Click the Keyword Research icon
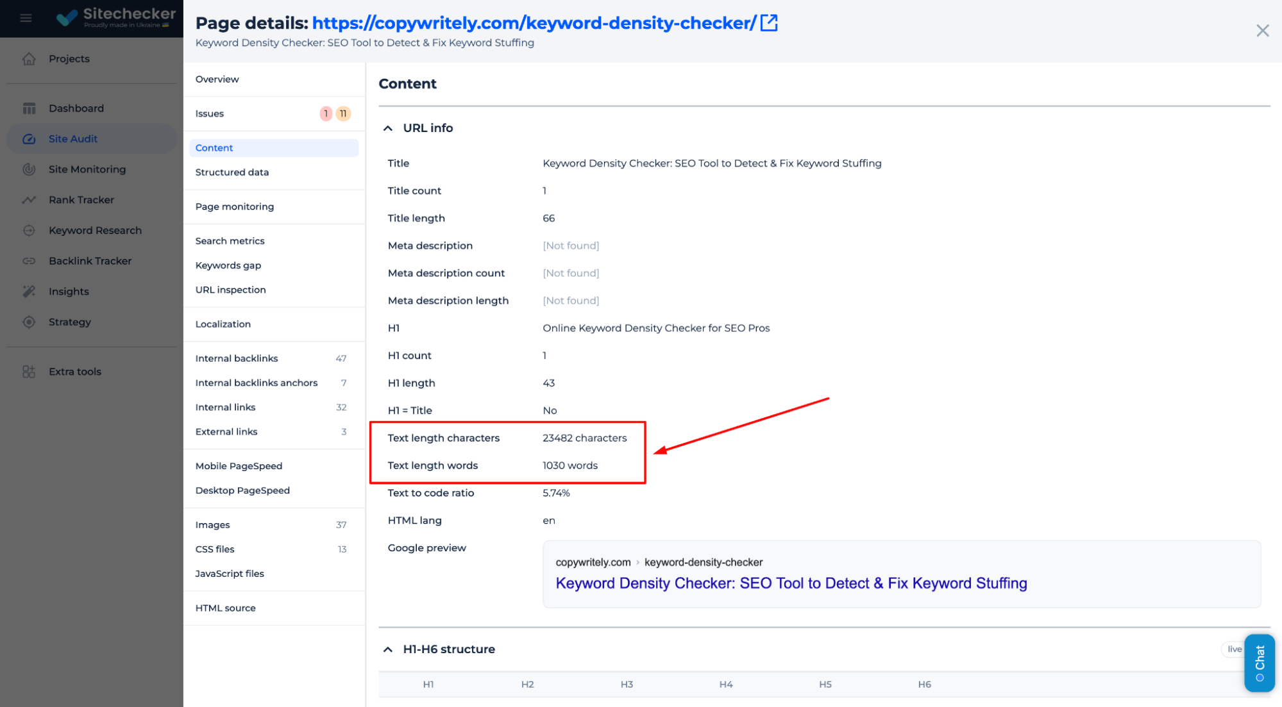1282x707 pixels. (x=29, y=230)
